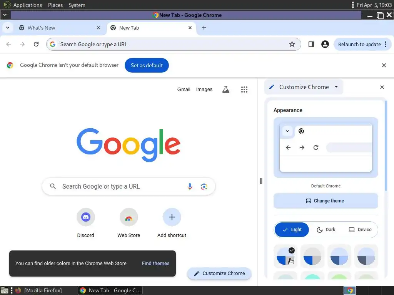Click the side panel scrollbar
This screenshot has height=295, width=394.
(386, 146)
